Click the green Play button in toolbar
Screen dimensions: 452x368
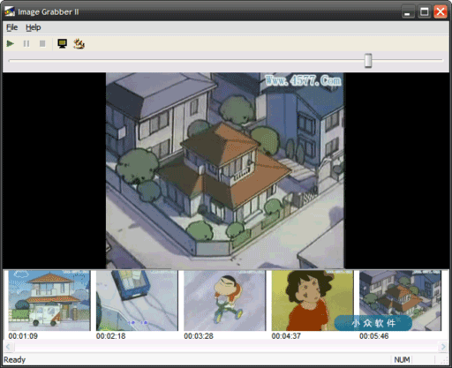(11, 44)
